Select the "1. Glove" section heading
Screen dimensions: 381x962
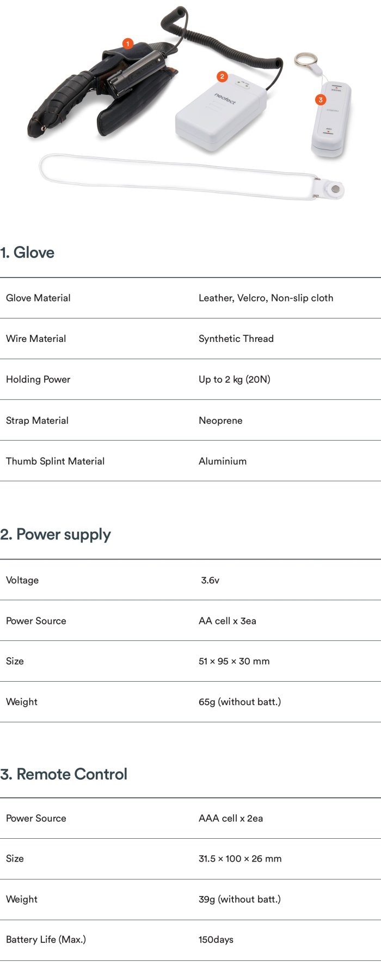tap(27, 252)
